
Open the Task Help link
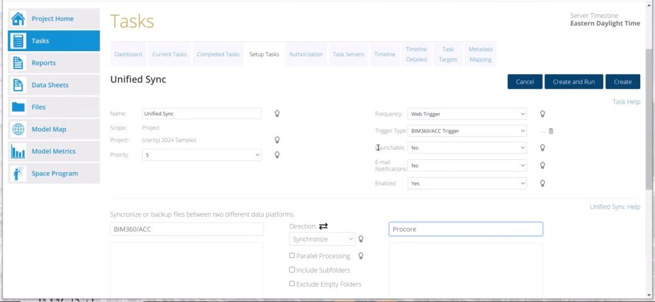[x=626, y=102]
